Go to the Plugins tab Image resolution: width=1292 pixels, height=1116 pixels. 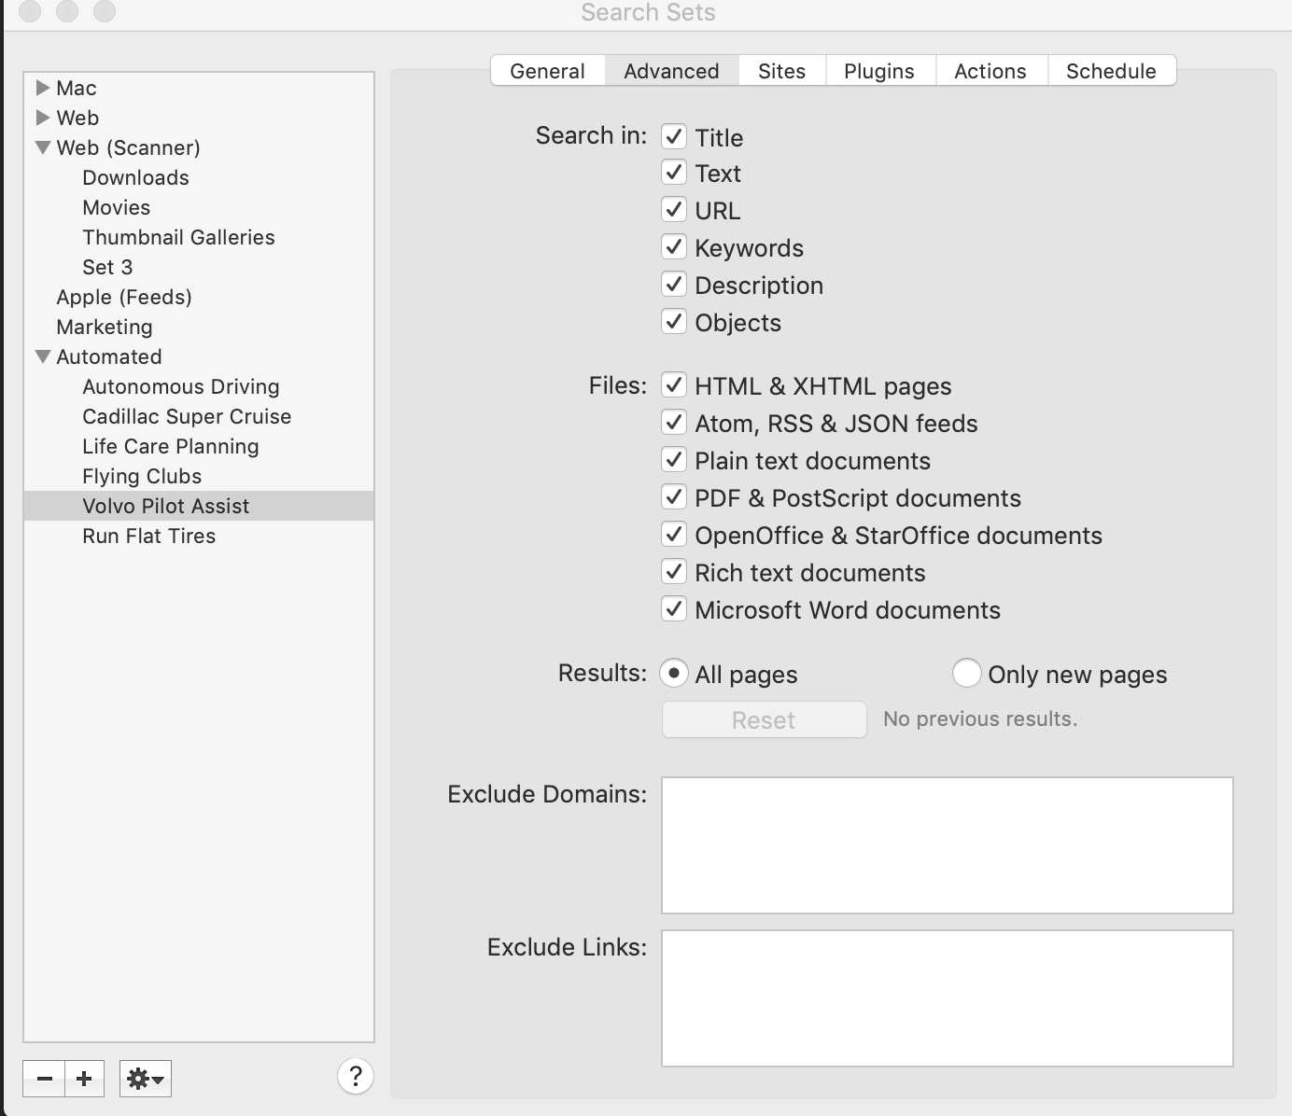[x=878, y=71]
